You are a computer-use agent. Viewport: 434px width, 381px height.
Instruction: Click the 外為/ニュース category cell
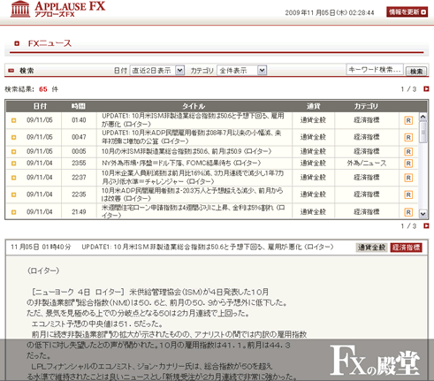point(367,164)
